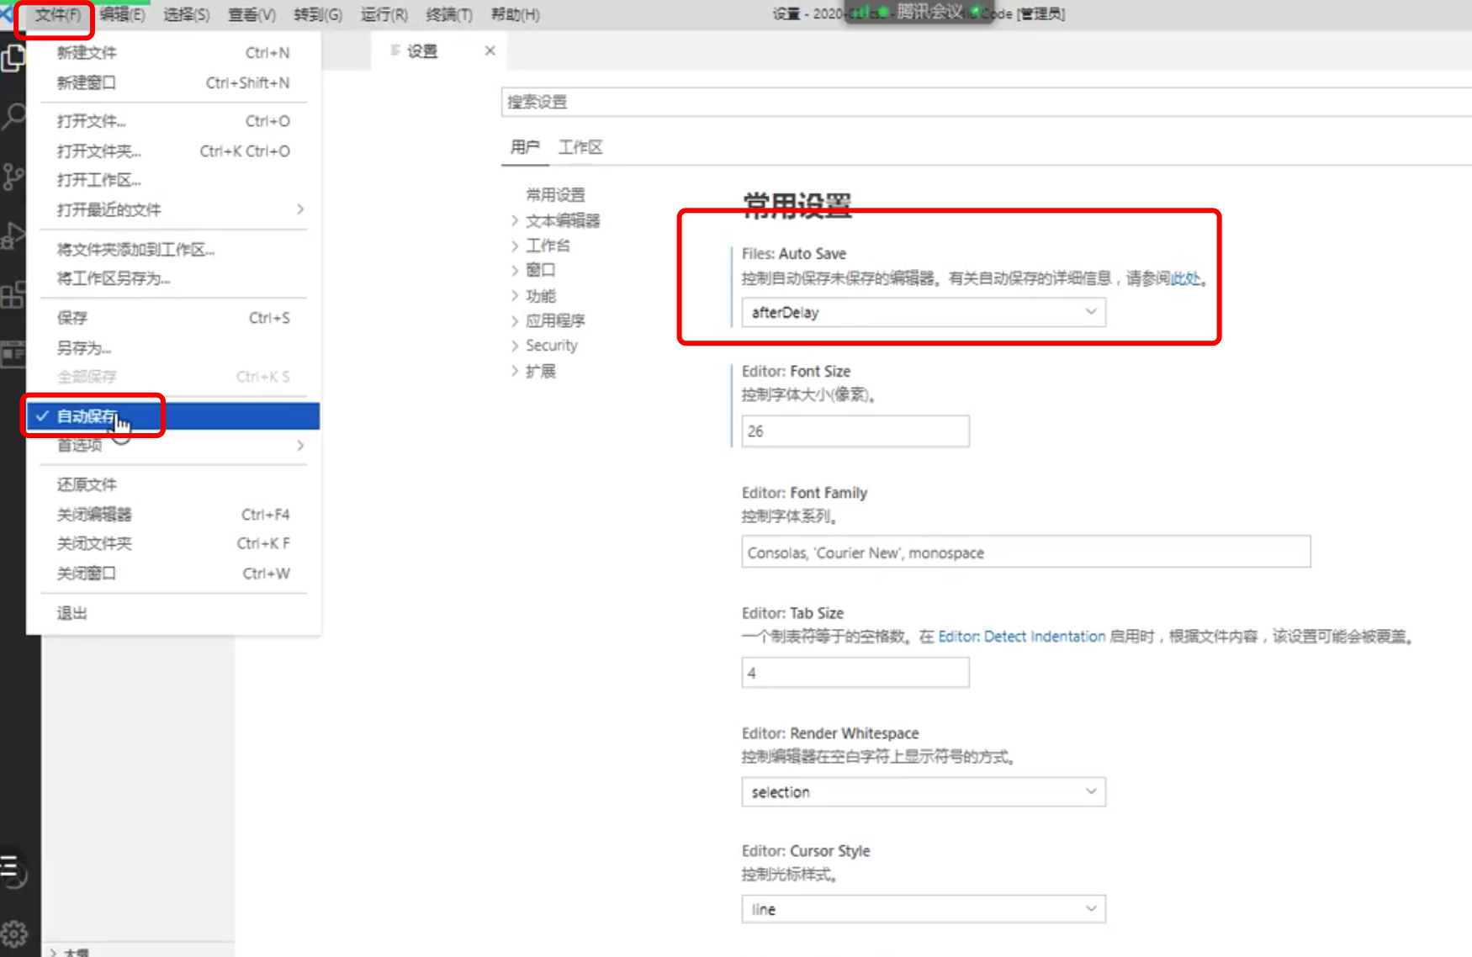Open the Render Whitespace selection dropdown
The height and width of the screenshot is (957, 1472).
(x=923, y=791)
